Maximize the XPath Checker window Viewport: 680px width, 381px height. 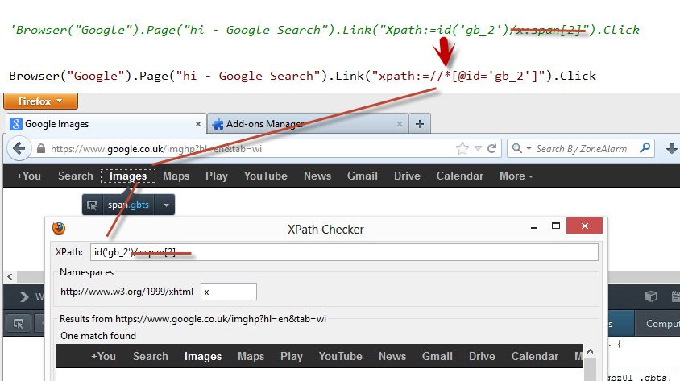[556, 226]
